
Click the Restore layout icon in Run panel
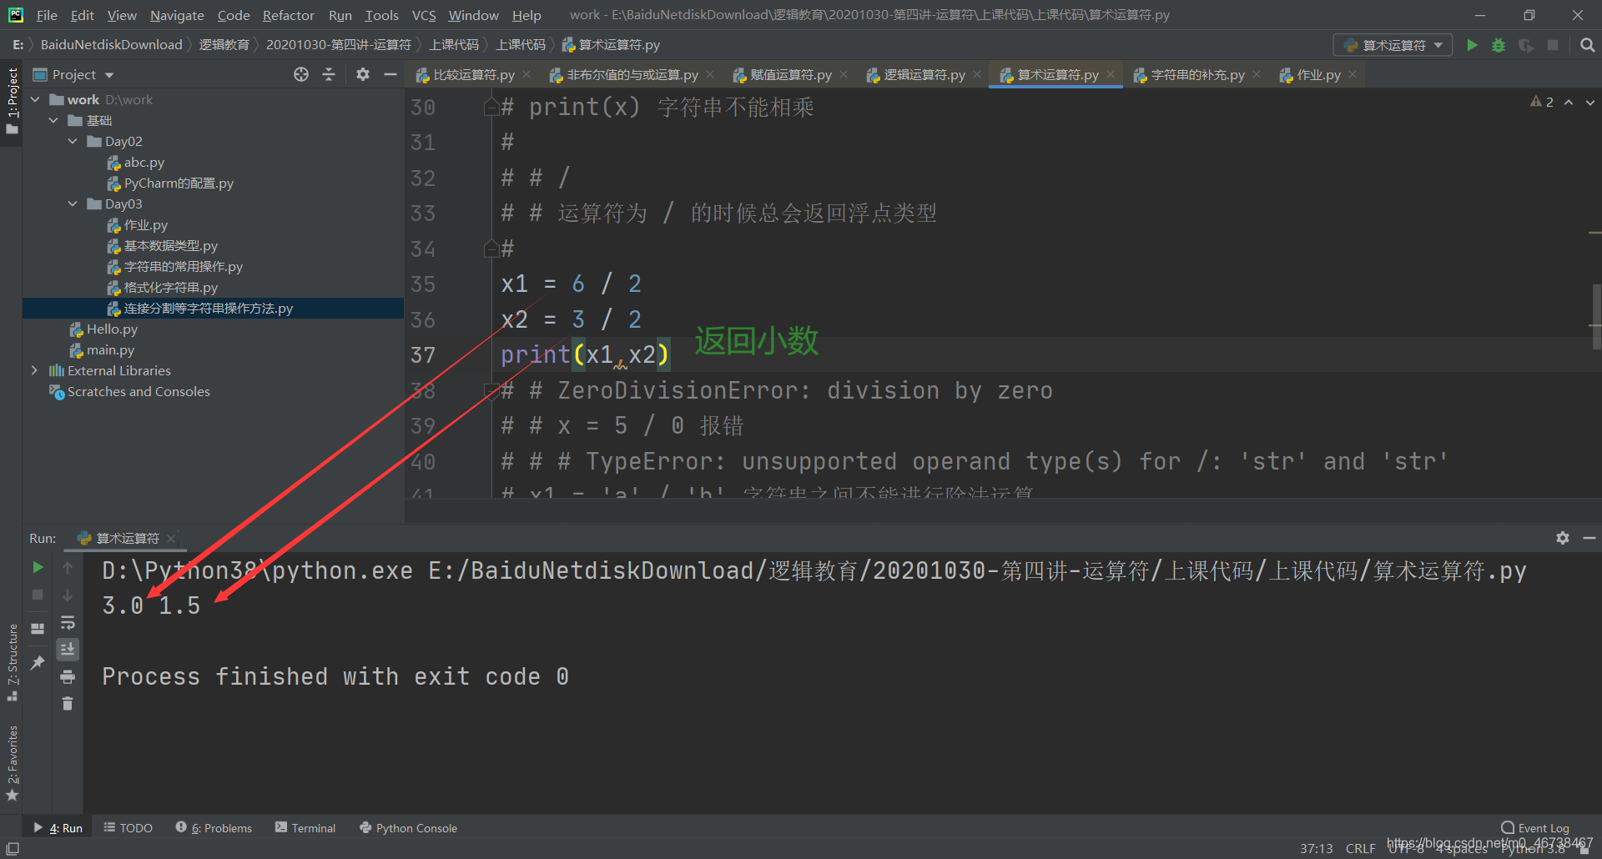pyautogui.click(x=38, y=629)
